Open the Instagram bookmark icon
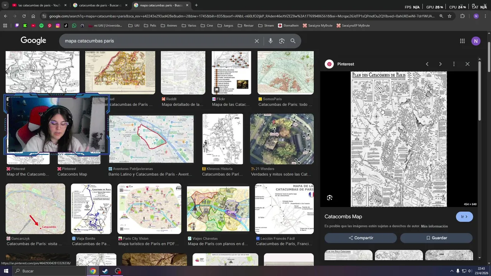Viewport: 491px width, 276px height. pyautogui.click(x=58, y=26)
